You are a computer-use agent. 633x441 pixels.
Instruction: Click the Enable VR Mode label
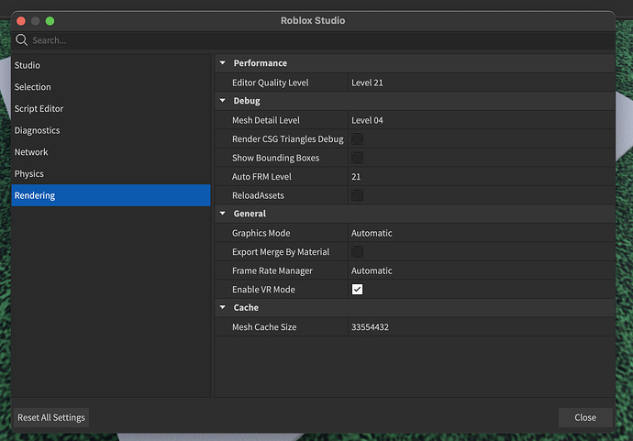point(263,290)
